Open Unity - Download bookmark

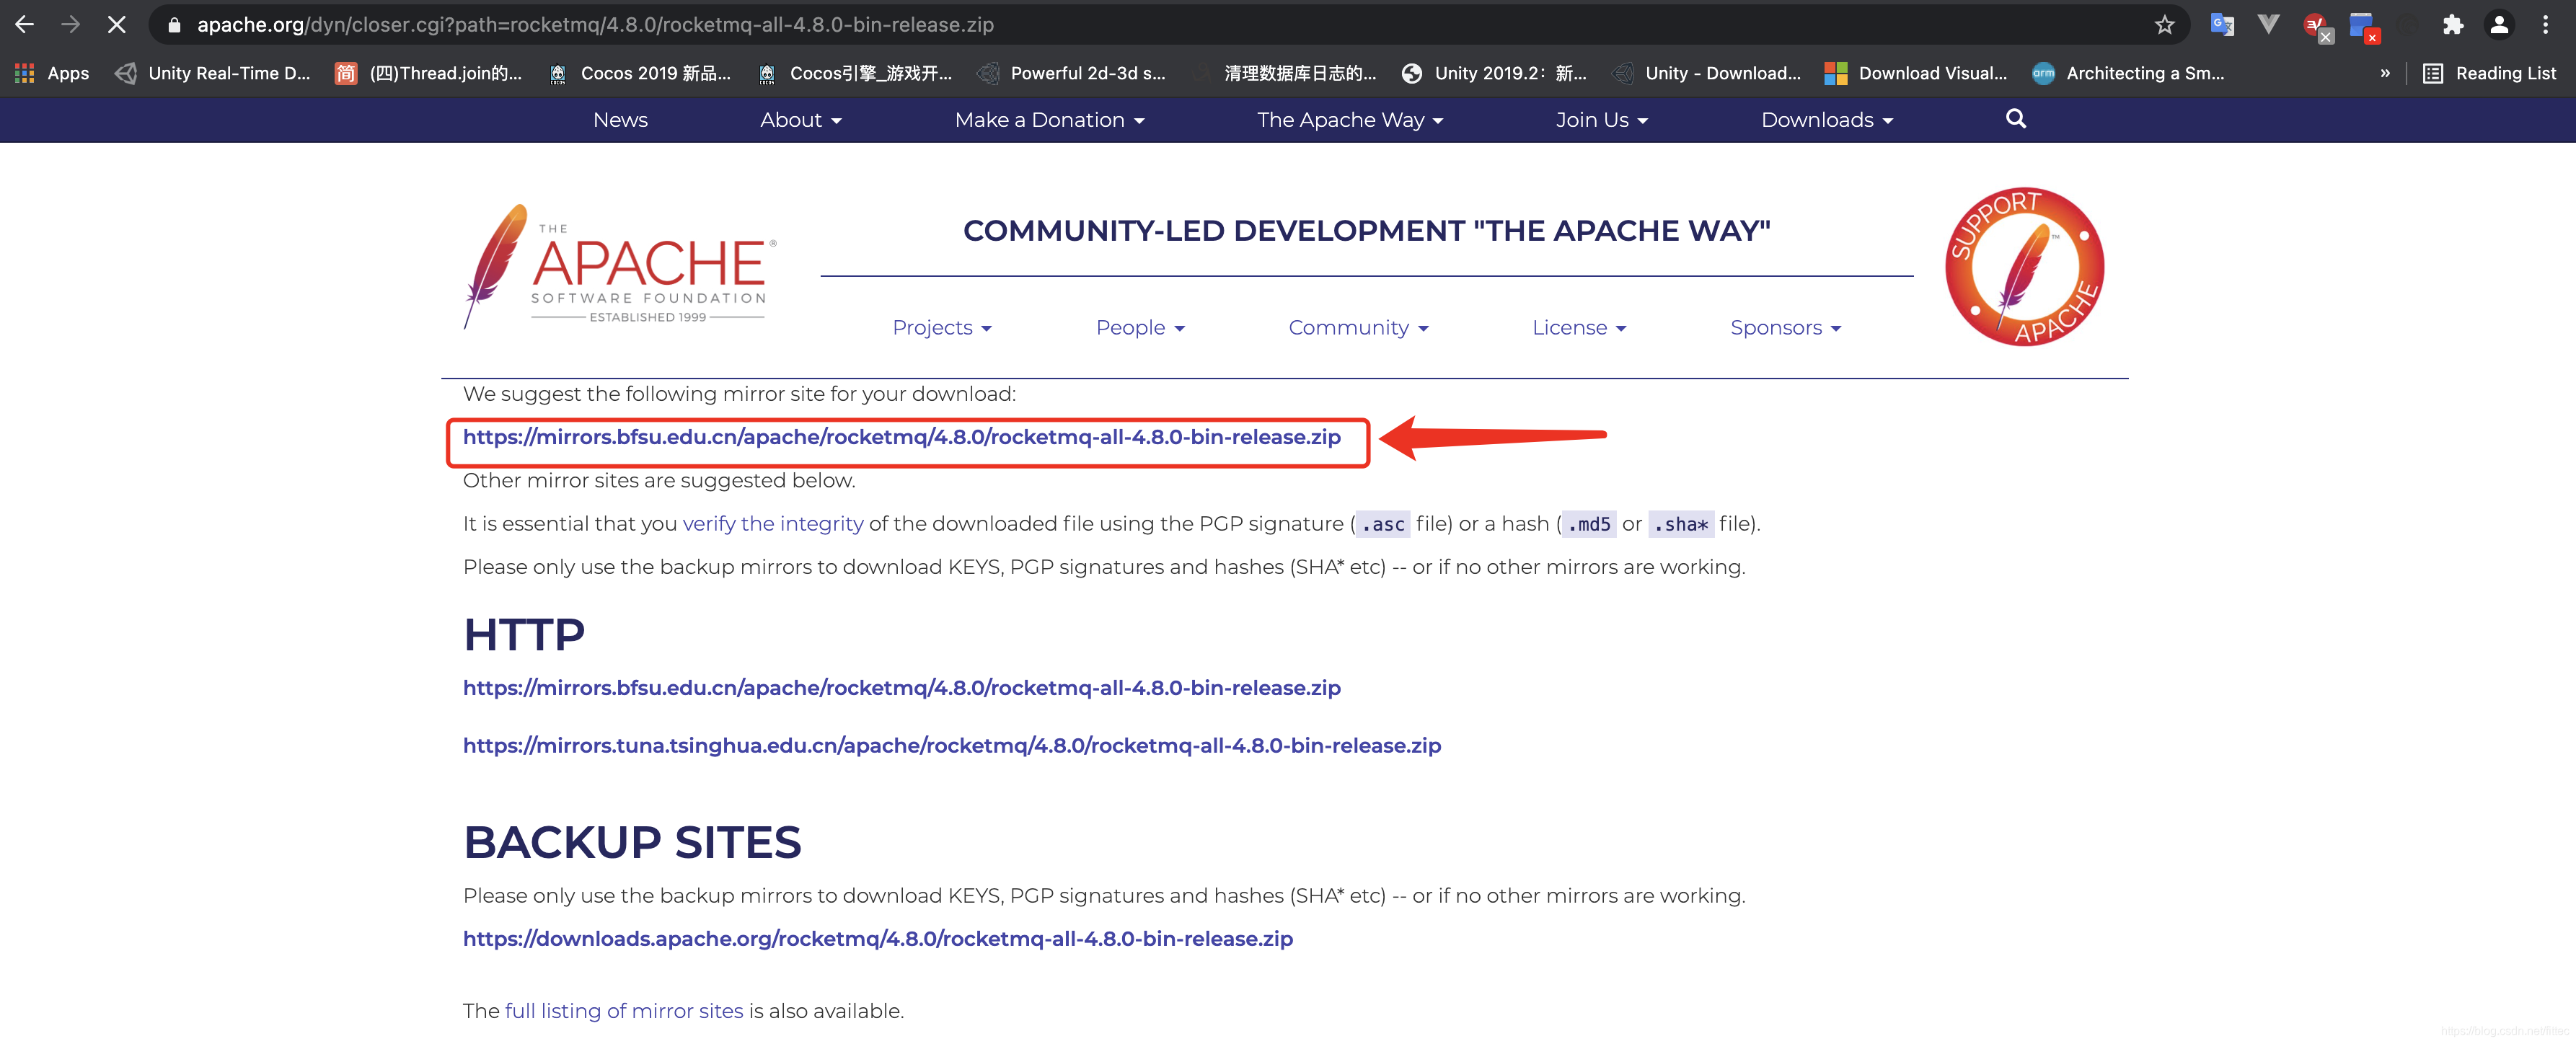[x=1707, y=73]
